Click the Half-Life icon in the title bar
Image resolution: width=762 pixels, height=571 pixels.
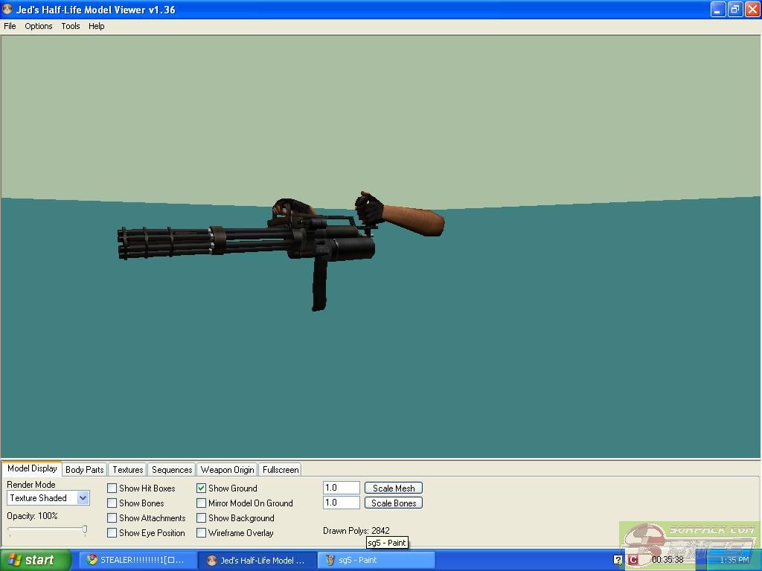point(8,10)
